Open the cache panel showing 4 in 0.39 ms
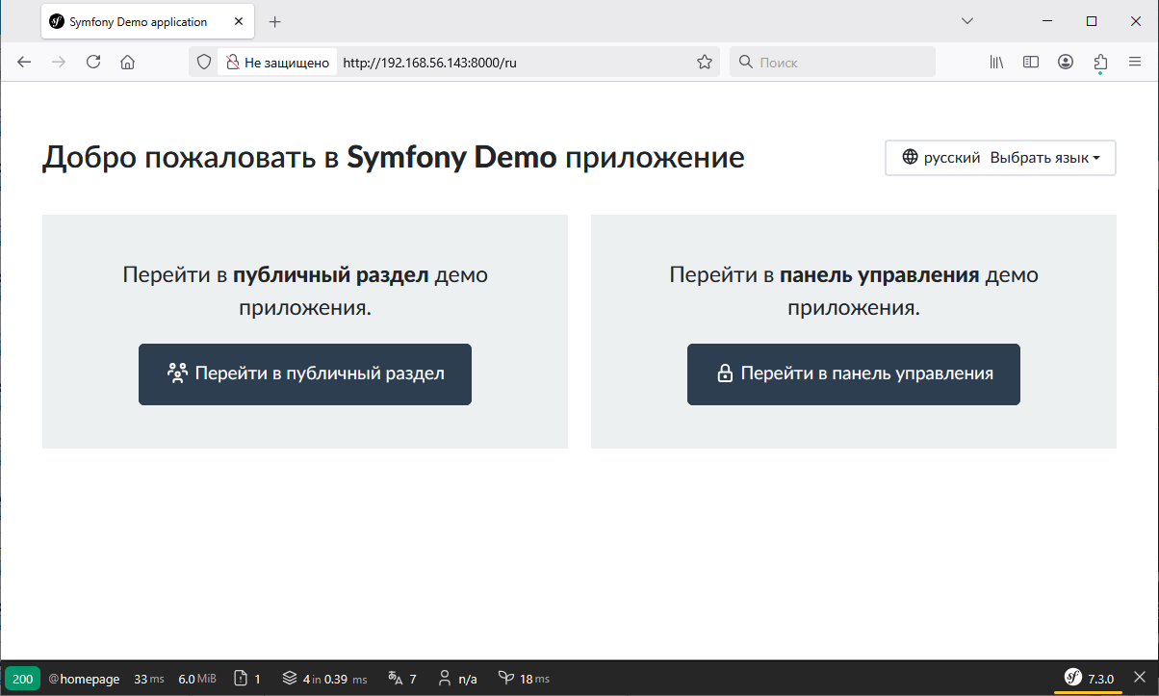This screenshot has width=1159, height=696. tap(323, 679)
